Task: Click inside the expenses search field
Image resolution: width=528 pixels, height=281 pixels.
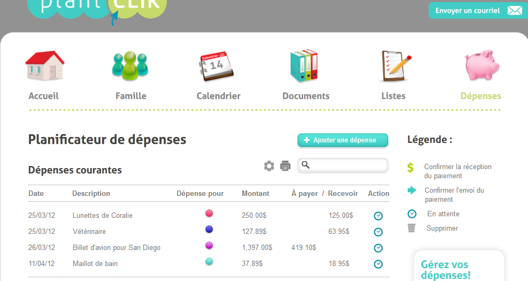Action: point(348,165)
